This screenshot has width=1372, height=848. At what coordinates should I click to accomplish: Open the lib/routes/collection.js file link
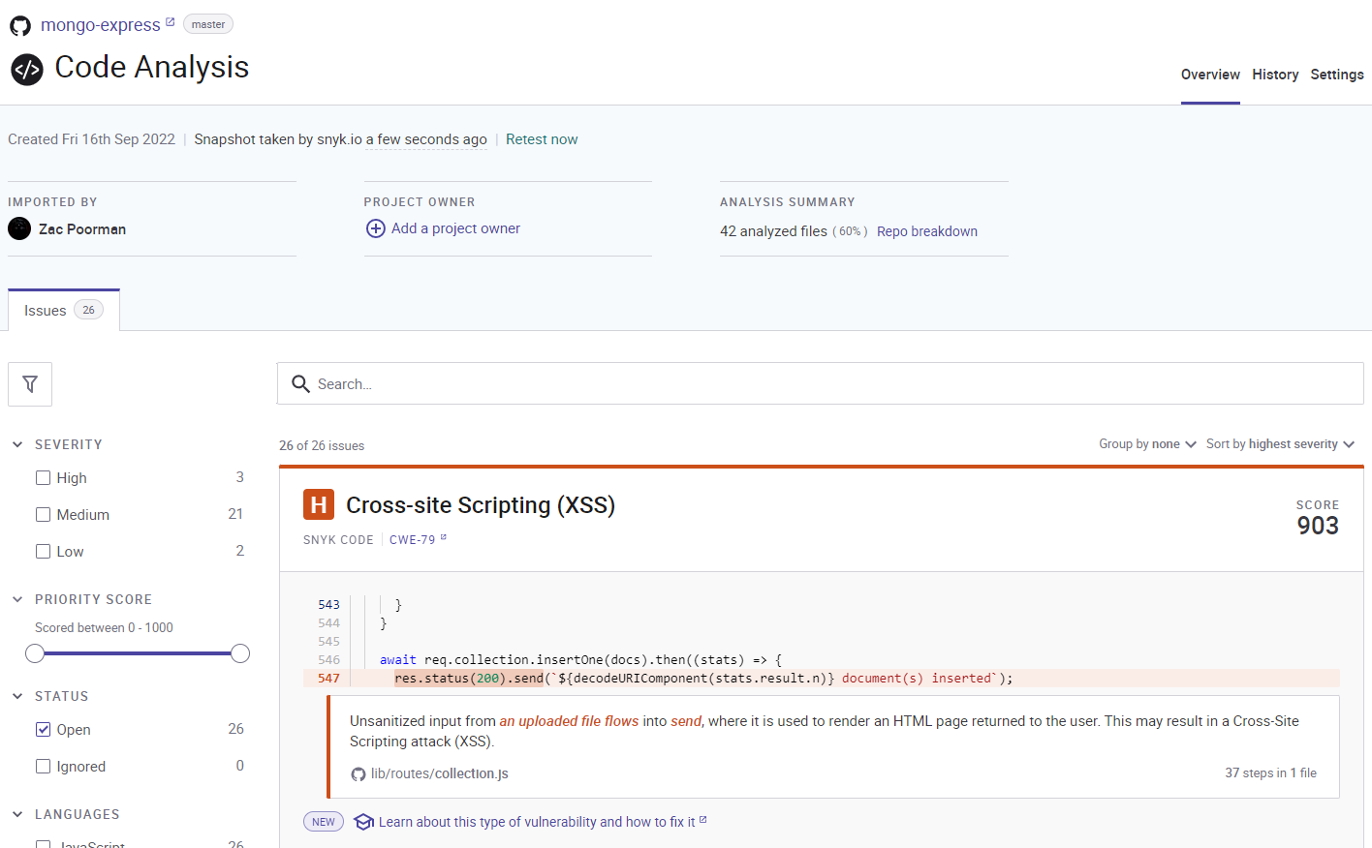coord(440,773)
